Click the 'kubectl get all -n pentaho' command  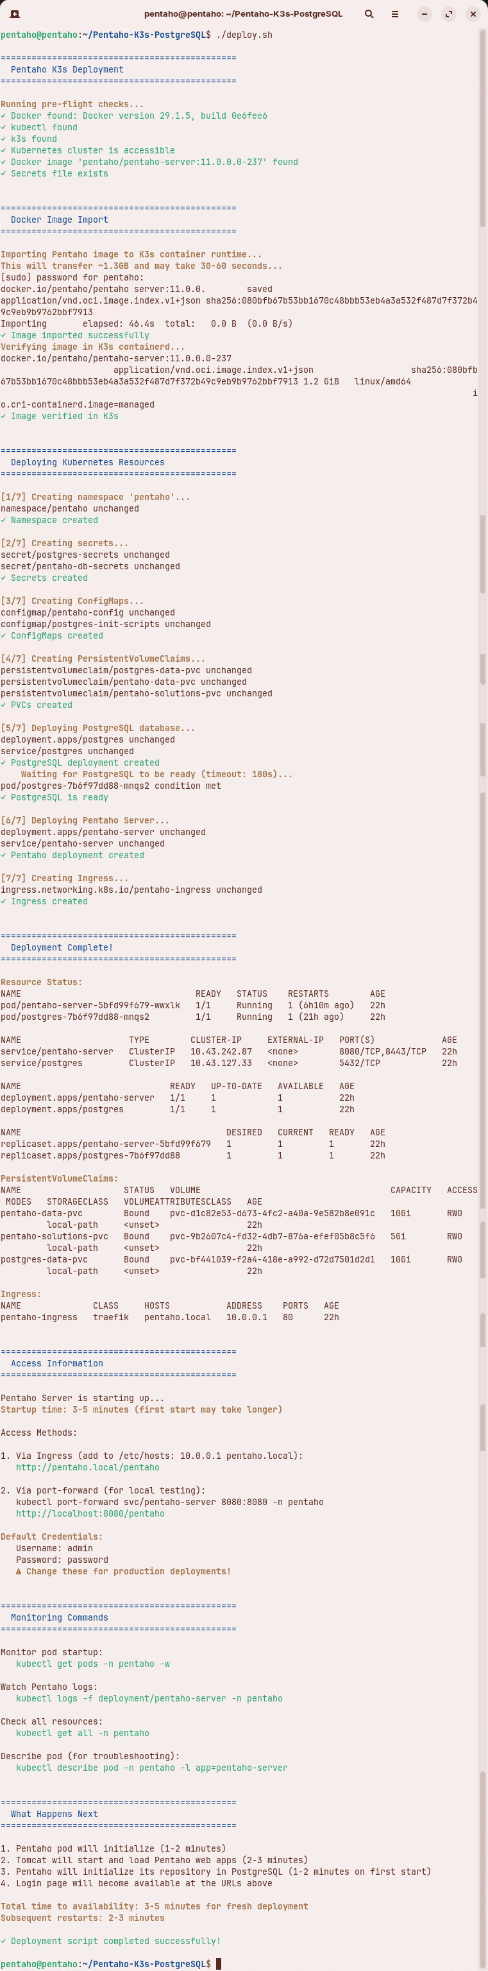82,1733
